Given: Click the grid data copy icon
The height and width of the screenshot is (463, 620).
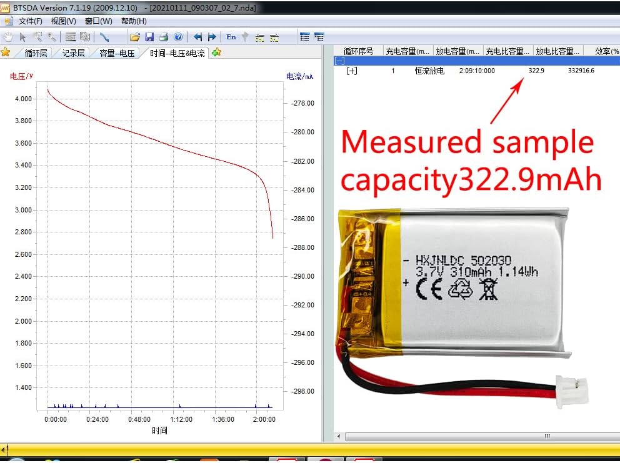Looking at the screenshot, I should coord(85,37).
